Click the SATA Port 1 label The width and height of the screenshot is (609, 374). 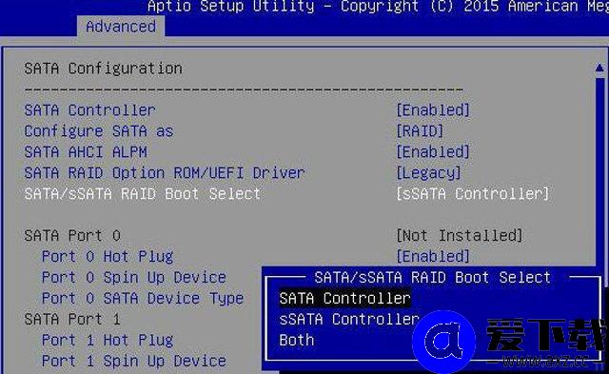pos(72,319)
